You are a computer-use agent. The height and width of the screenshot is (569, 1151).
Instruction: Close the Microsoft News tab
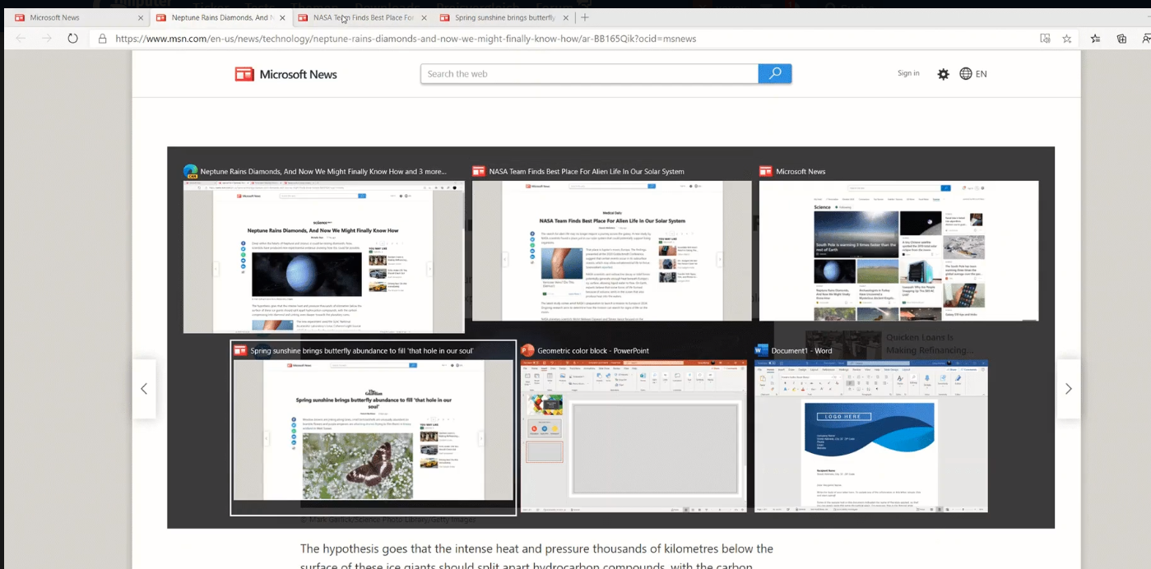pyautogui.click(x=140, y=17)
